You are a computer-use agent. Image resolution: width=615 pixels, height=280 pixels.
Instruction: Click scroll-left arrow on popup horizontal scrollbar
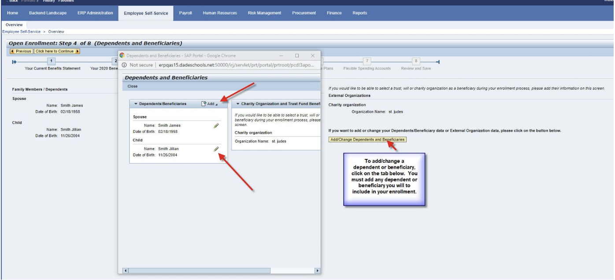pyautogui.click(x=125, y=270)
